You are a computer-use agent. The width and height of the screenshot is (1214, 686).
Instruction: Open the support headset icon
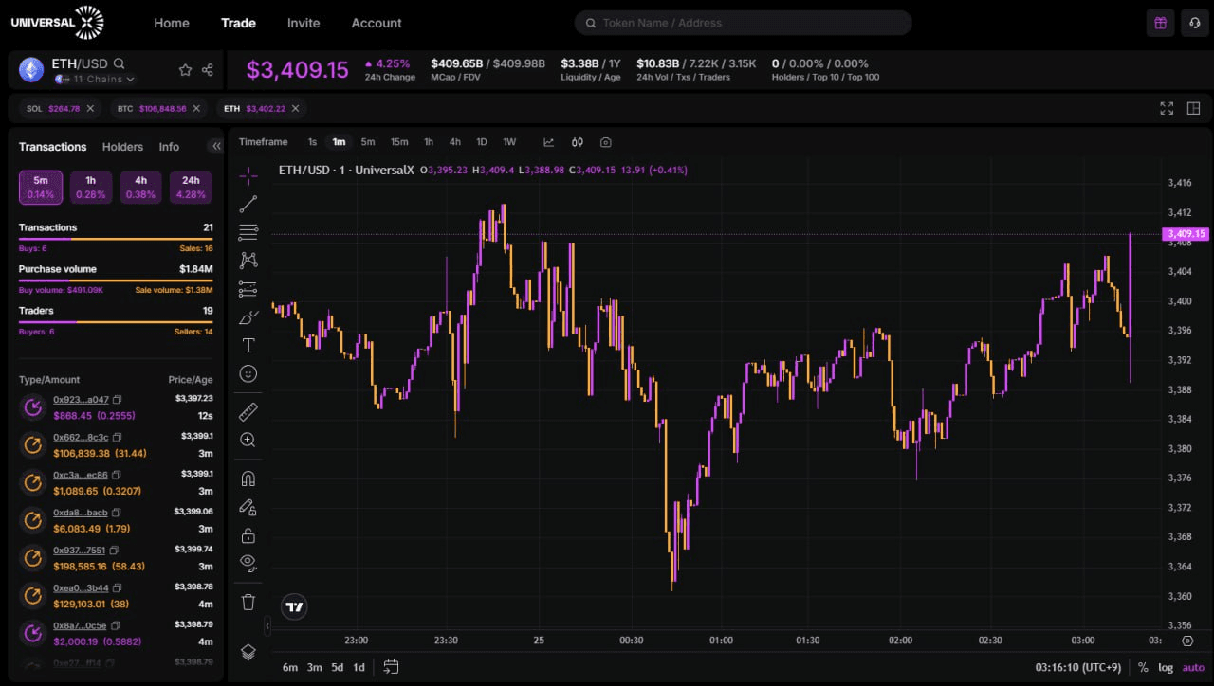tap(1194, 23)
